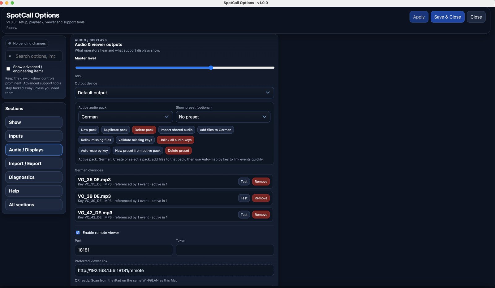Image resolution: width=495 pixels, height=288 pixels.
Task: Uncheck Enable remote viewer checkbox
Action: (78, 233)
